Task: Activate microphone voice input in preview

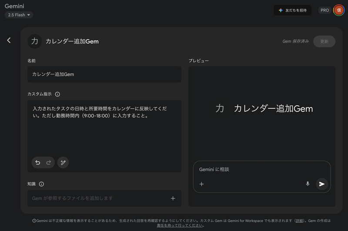Action: 308,184
